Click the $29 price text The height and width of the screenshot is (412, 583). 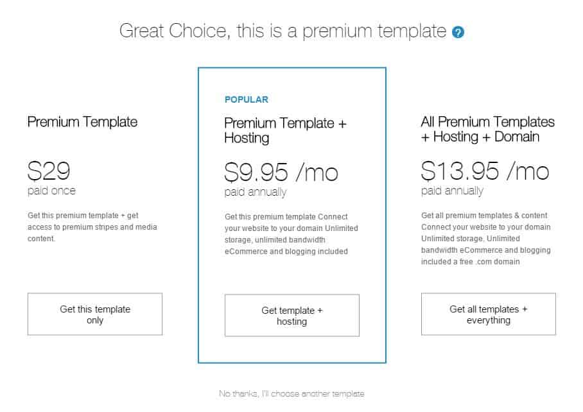pos(49,171)
